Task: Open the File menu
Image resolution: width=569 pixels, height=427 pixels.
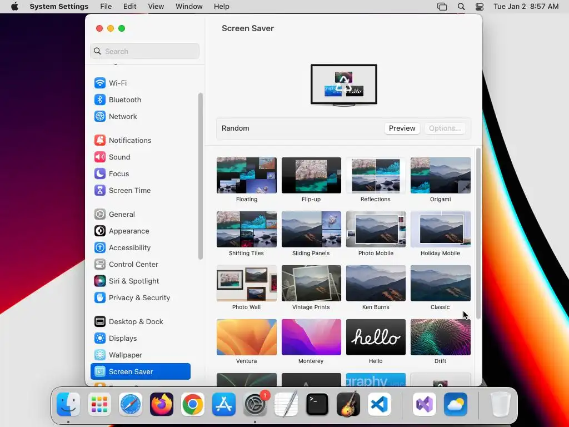Action: tap(106, 7)
